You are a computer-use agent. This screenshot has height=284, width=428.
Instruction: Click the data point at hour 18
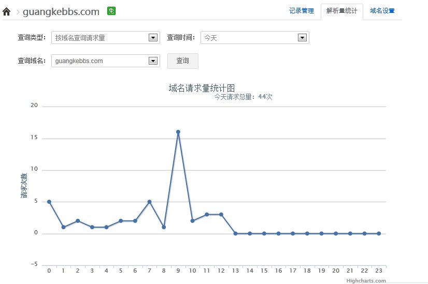pyautogui.click(x=307, y=234)
